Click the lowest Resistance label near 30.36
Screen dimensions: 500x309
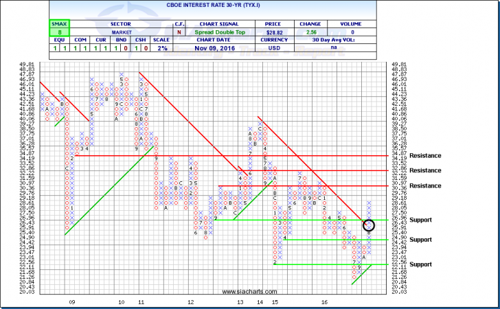[424, 186]
